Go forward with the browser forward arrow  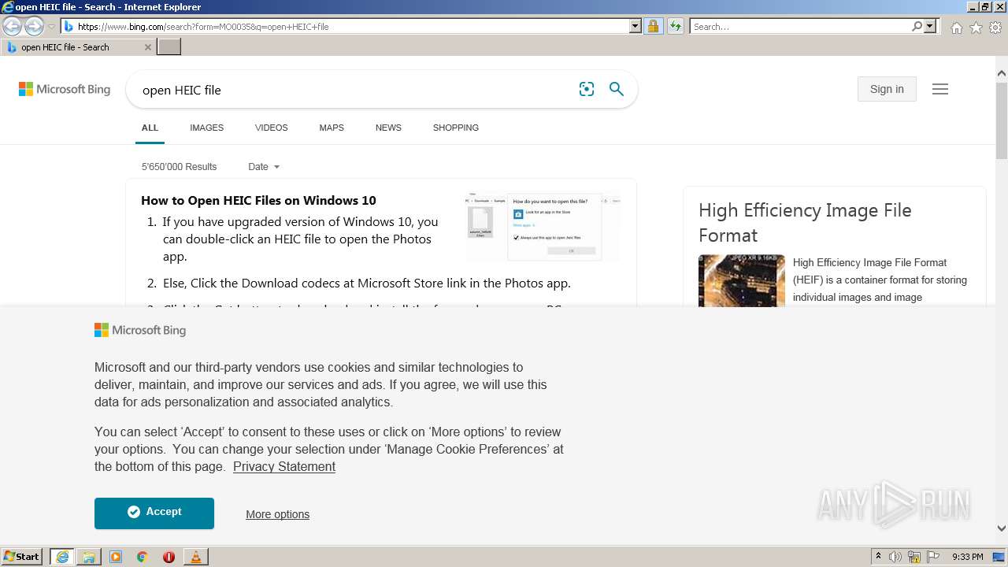(34, 27)
